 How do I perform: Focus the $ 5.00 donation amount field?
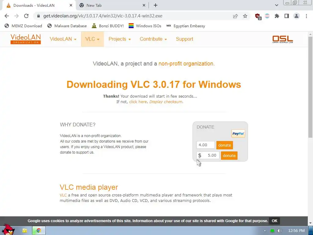click(x=208, y=155)
